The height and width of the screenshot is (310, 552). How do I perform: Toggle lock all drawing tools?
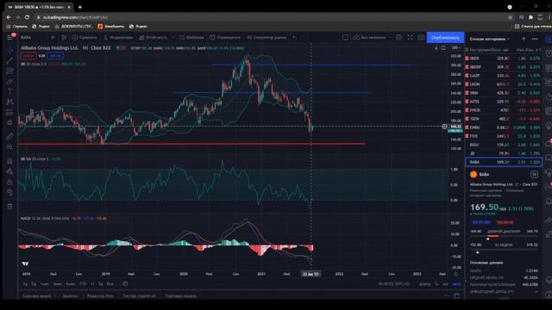[9, 182]
